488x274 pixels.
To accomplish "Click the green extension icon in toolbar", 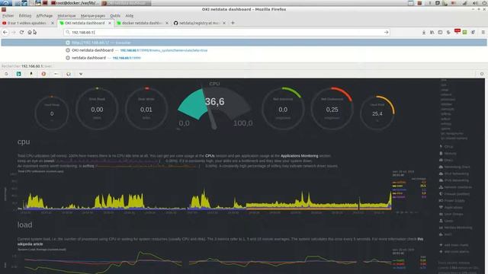I will [x=464, y=32].
